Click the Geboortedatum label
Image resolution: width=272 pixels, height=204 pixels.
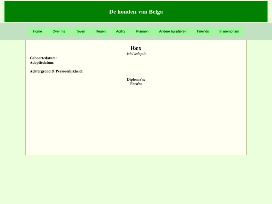click(43, 58)
